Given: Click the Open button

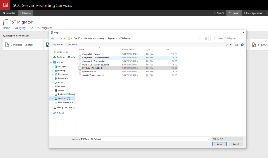Looking at the screenshot, I should click(x=219, y=144).
